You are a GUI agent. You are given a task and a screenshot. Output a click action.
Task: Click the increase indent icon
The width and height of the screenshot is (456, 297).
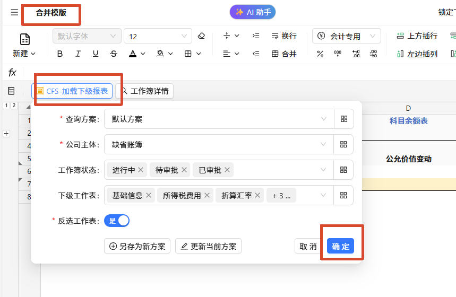tap(256, 36)
